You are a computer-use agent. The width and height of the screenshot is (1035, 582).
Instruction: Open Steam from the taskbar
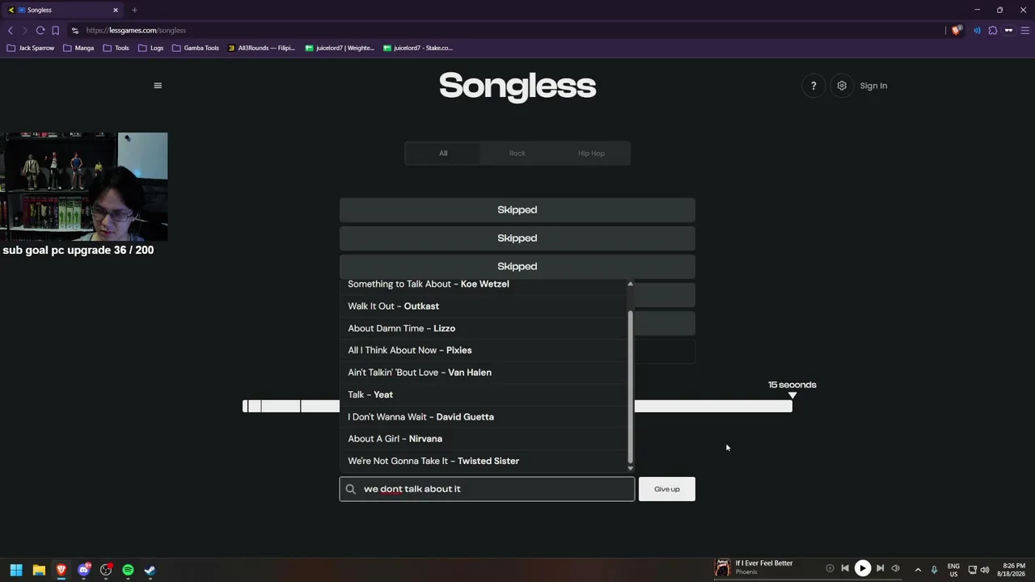(x=150, y=570)
